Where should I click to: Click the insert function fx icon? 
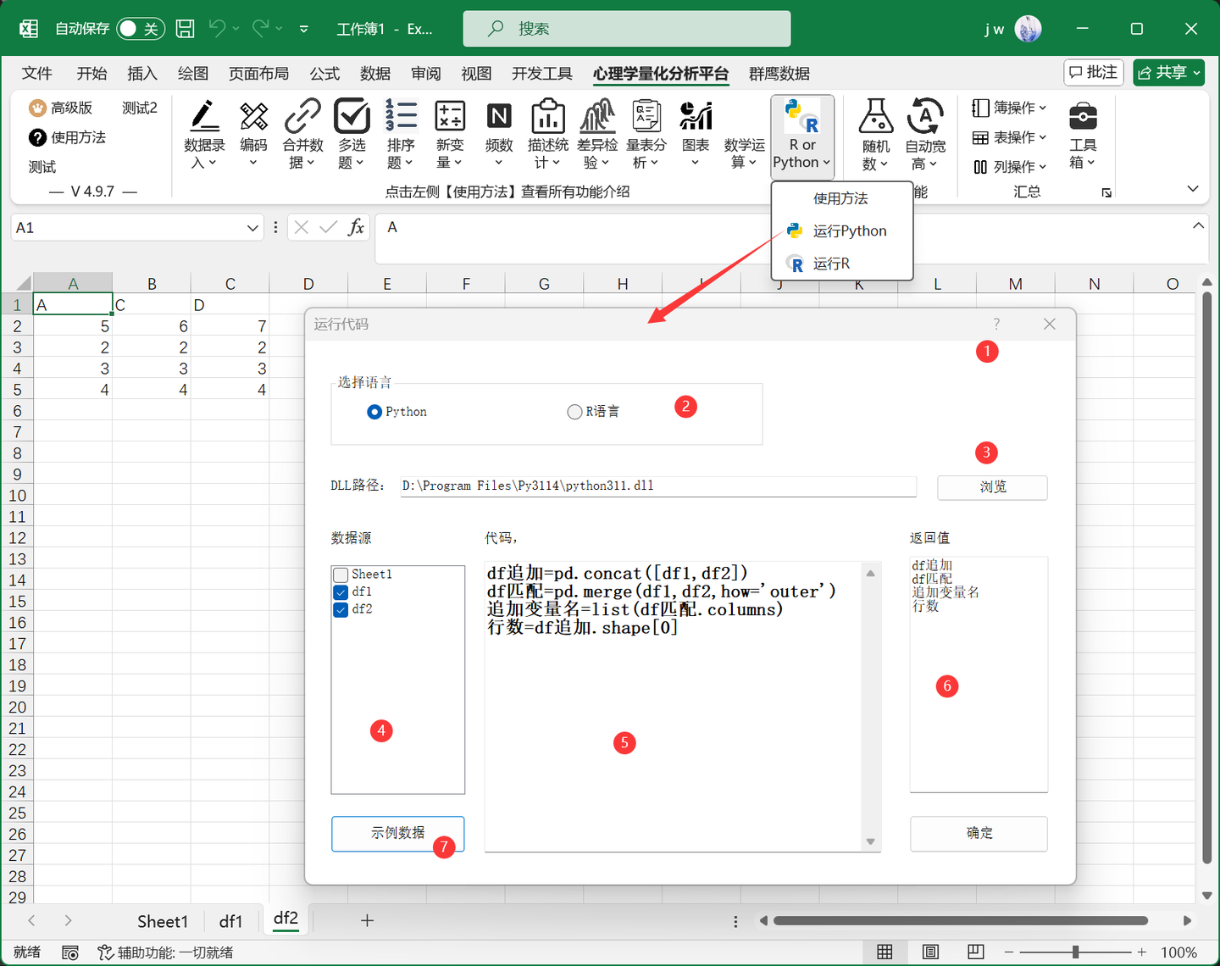point(357,227)
